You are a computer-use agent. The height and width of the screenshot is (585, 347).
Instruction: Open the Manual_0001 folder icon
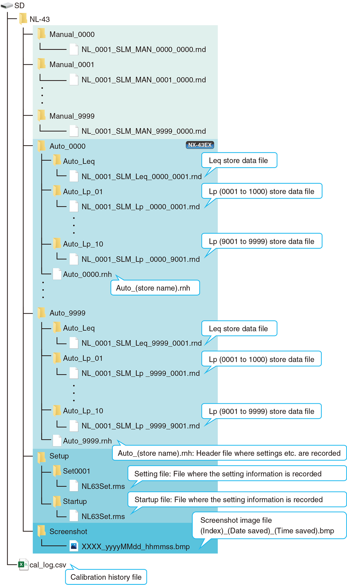[42, 64]
